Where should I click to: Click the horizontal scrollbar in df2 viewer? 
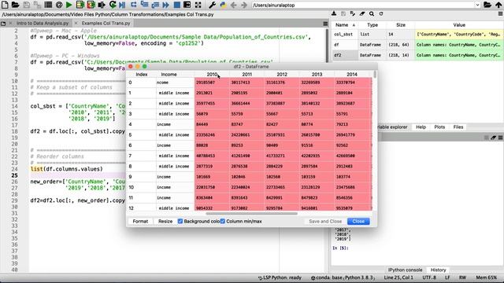(x=252, y=213)
